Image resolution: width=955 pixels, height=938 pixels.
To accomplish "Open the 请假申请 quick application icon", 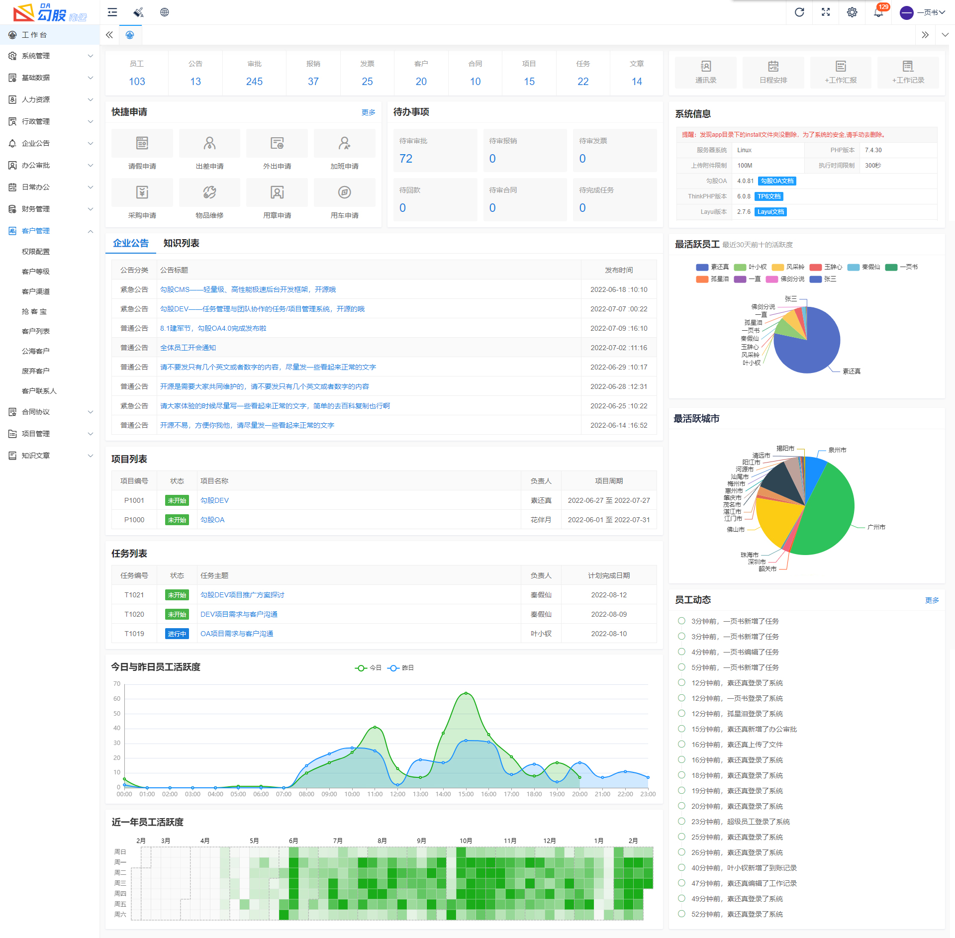I will (142, 144).
